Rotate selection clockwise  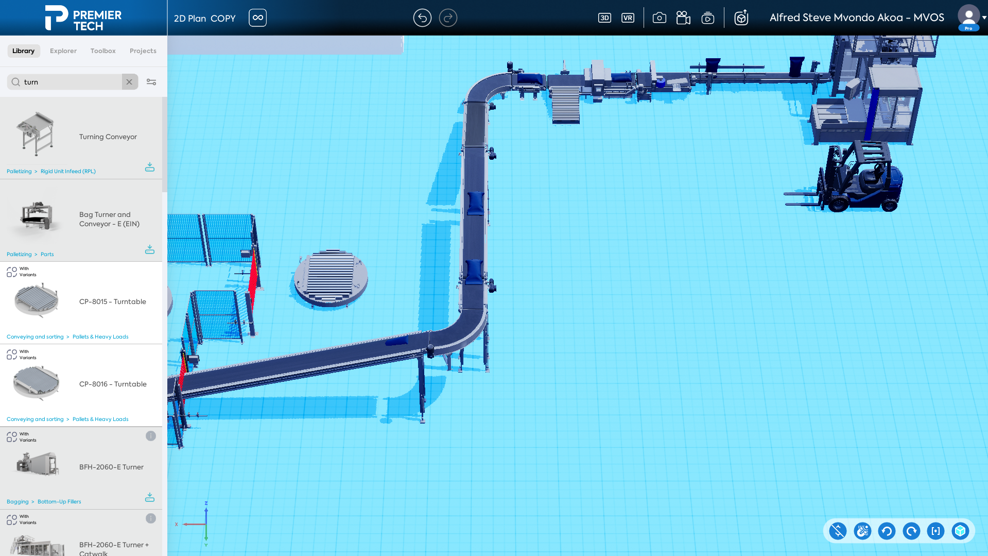(911, 531)
